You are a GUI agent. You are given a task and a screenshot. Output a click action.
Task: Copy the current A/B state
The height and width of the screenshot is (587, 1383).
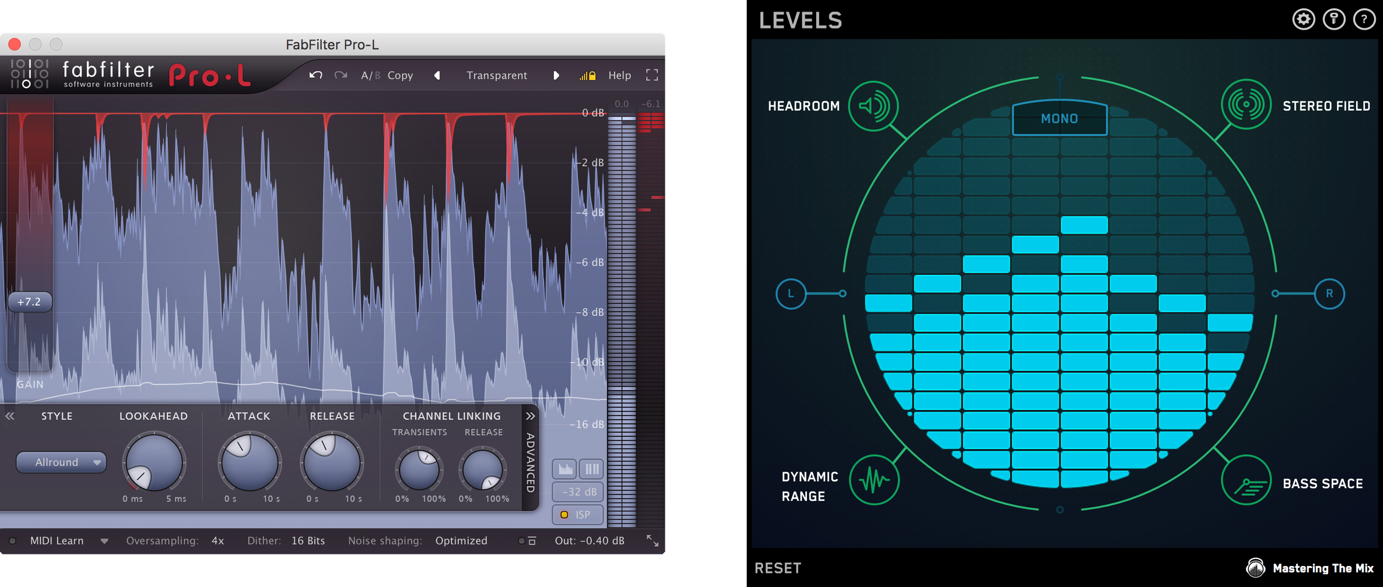(400, 75)
